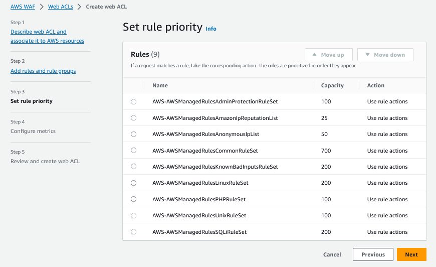
Task: Select the CommonRuleSet radio button
Action: pos(133,151)
